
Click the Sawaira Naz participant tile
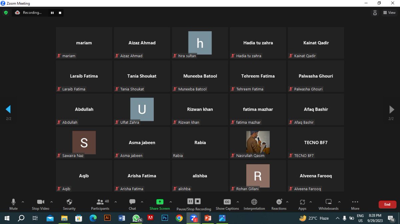84,143
